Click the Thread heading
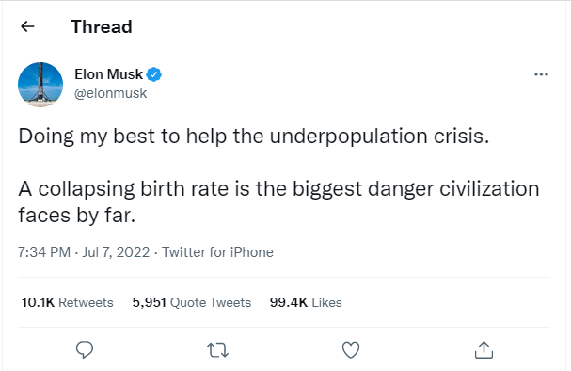 102,26
